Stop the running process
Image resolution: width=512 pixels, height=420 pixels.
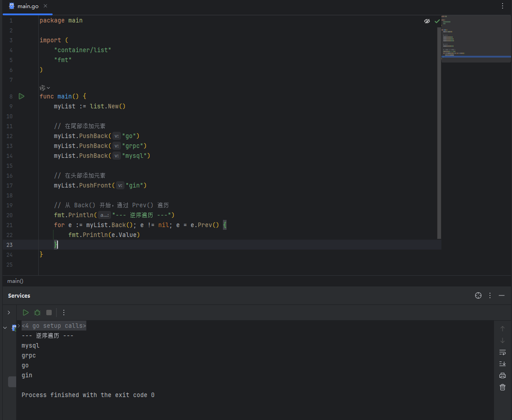click(x=49, y=313)
